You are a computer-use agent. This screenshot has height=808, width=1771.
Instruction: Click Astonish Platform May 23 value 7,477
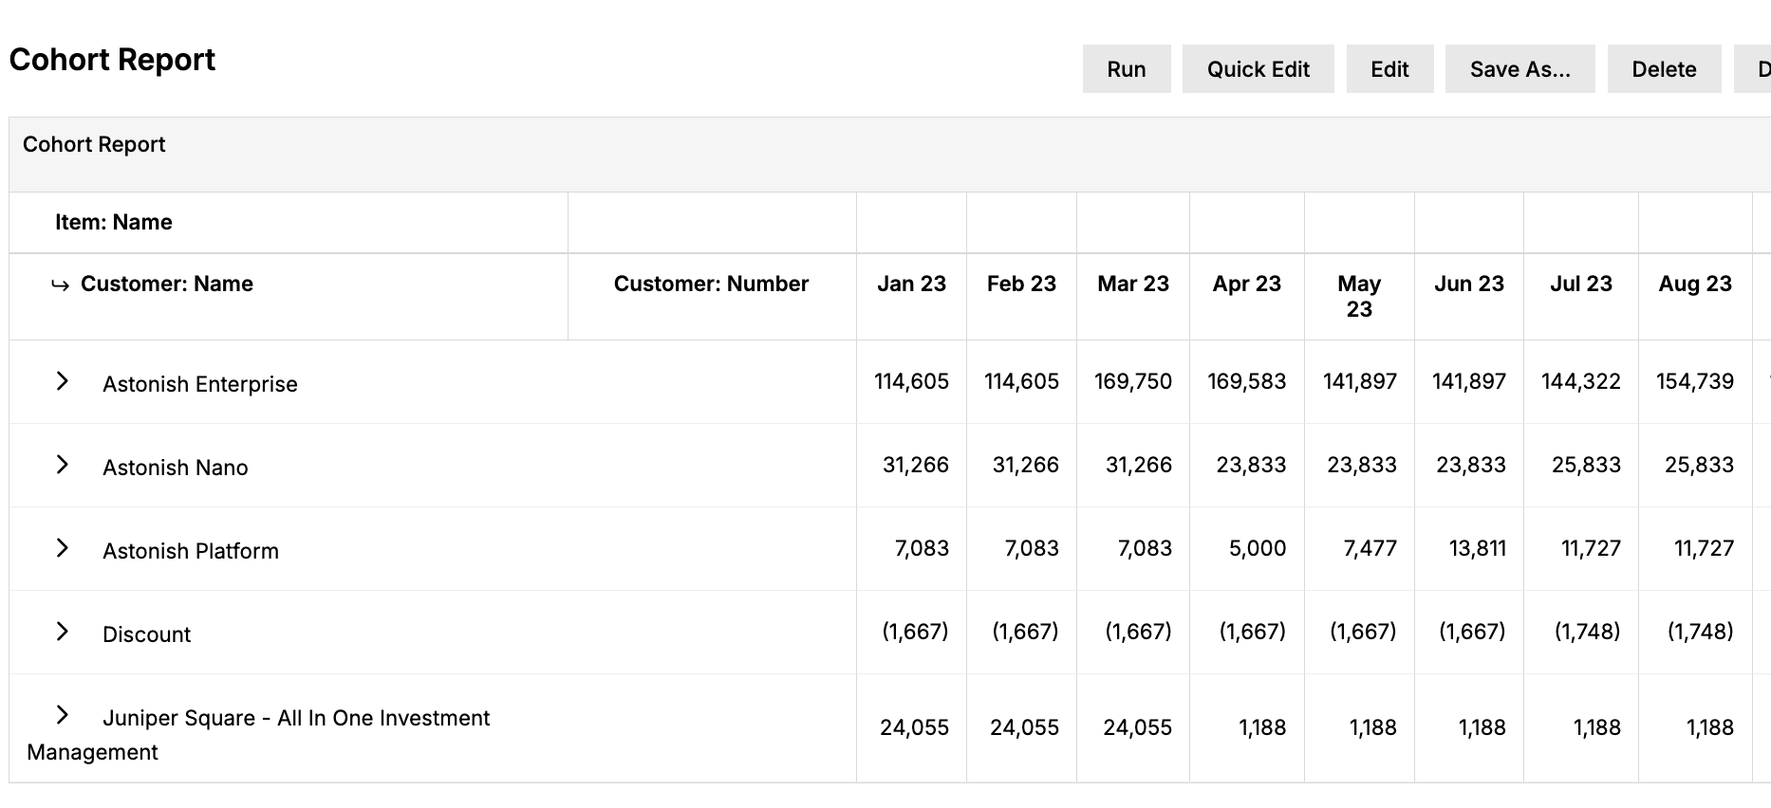pos(1370,548)
